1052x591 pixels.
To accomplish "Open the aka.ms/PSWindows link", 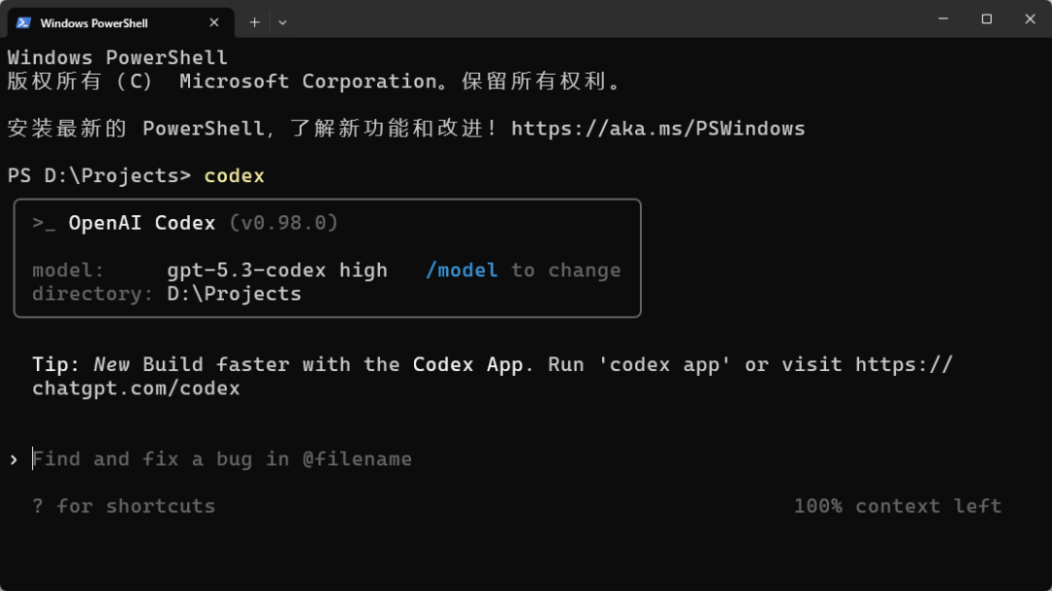I will 657,129.
